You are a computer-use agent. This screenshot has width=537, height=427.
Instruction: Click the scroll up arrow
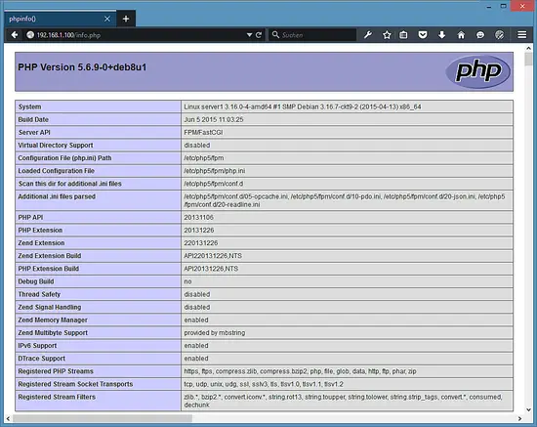click(529, 48)
